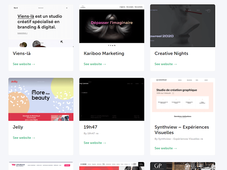
Task: Click the social icons row in Kariboo preview
Action: (112, 45)
